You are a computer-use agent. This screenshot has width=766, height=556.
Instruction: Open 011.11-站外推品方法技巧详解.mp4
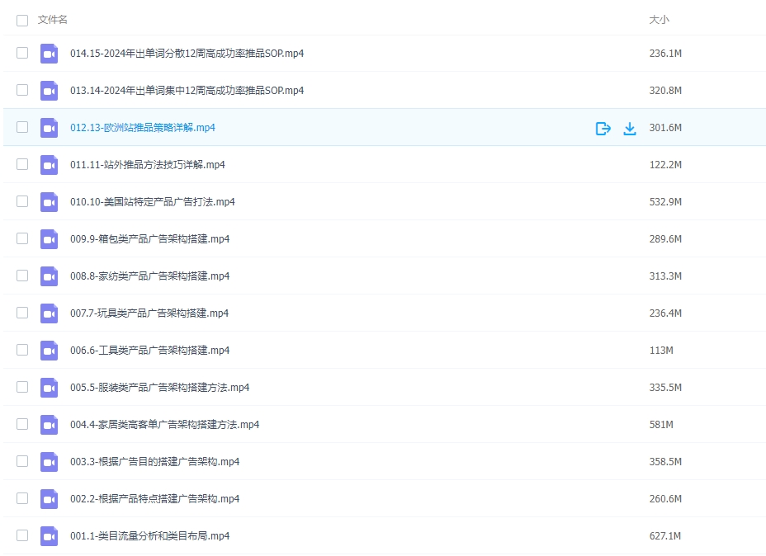coord(147,165)
